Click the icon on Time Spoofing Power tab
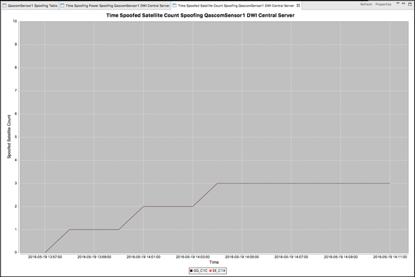 coord(62,5)
